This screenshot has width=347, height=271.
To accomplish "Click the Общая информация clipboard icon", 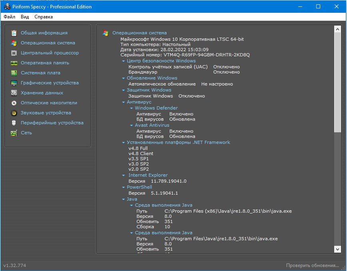I will (x=14, y=33).
